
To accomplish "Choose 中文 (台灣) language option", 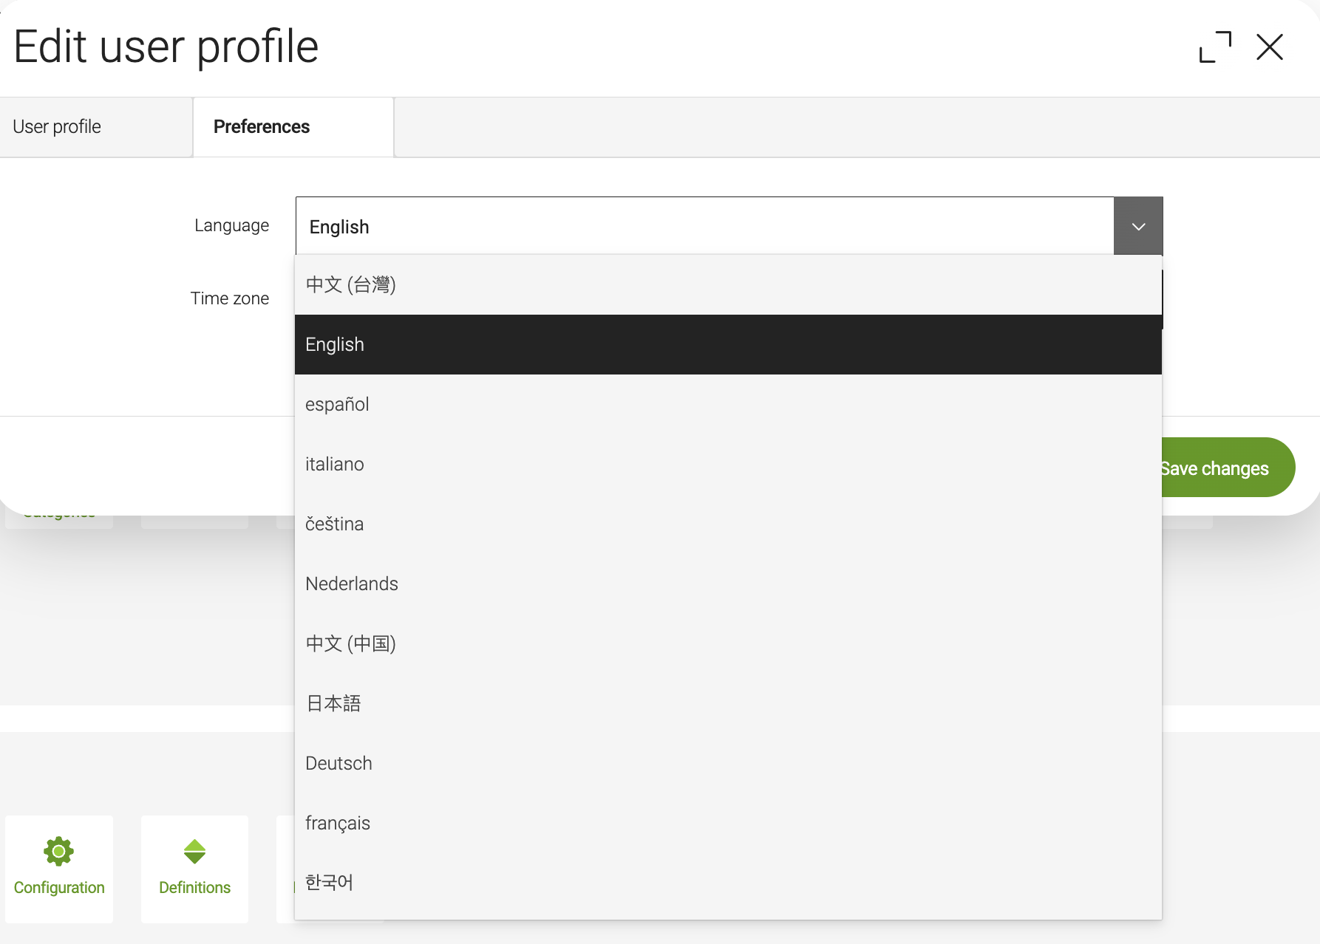I will 728,285.
